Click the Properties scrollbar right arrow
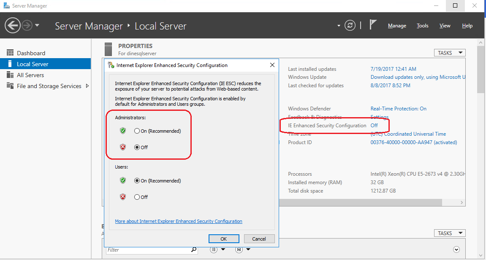 click(462, 203)
